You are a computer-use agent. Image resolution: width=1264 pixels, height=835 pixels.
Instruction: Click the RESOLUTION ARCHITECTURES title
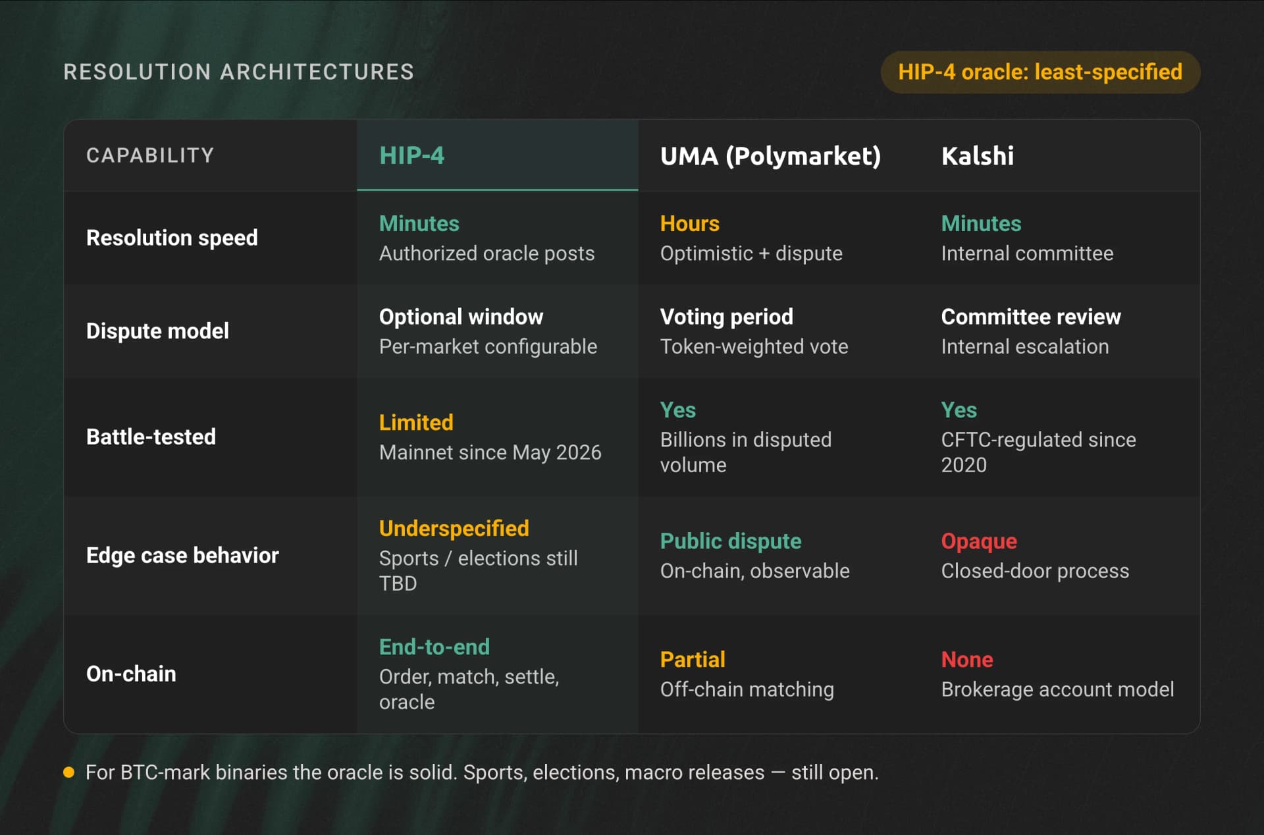[238, 72]
